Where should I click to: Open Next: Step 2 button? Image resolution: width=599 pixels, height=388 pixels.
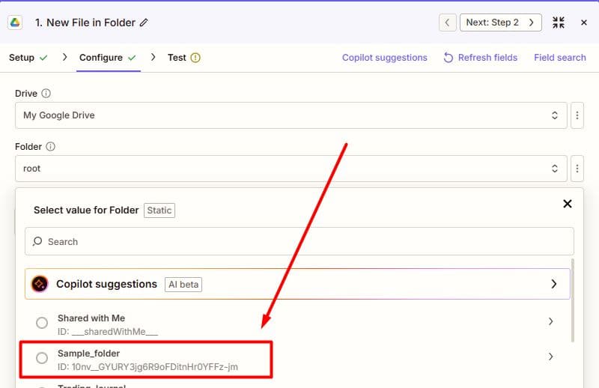[x=500, y=22]
